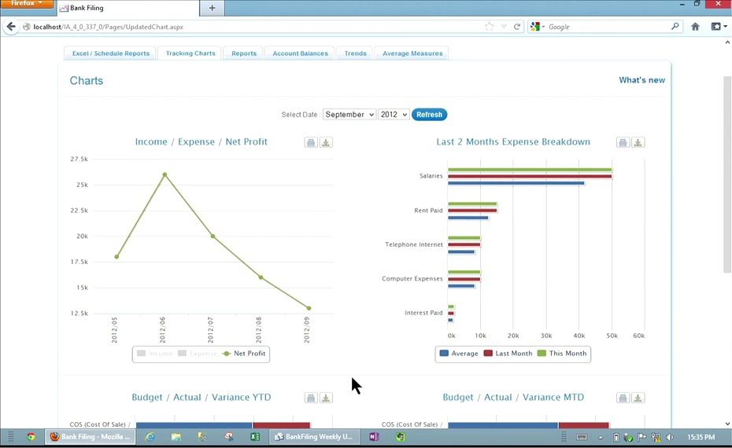Open Excel from the taskbar
Screen dimensions: 732x448
click(x=255, y=437)
